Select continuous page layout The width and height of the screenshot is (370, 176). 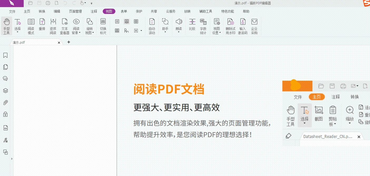(x=127, y=22)
